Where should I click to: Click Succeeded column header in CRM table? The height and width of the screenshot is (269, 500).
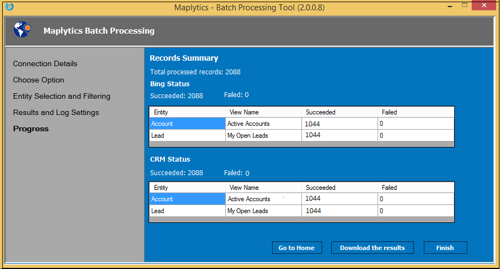(x=339, y=188)
